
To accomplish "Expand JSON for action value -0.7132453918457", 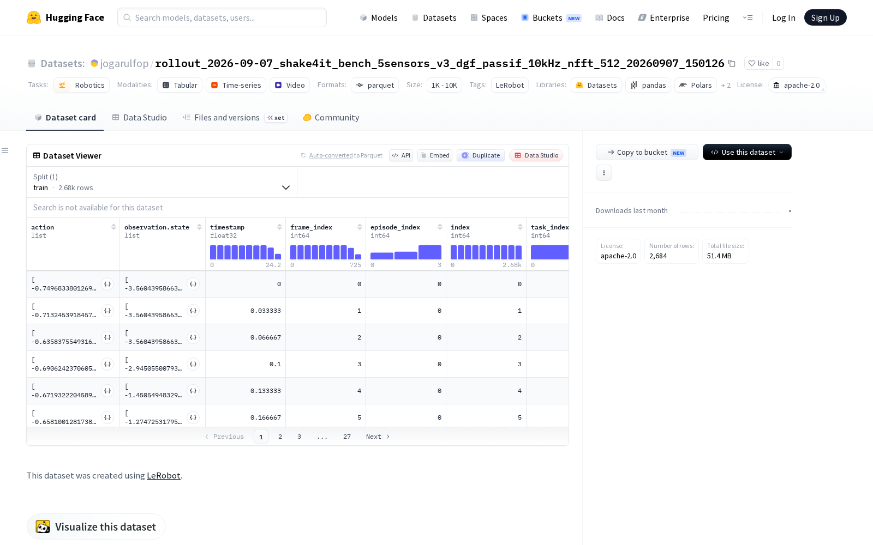I will click(x=107, y=311).
